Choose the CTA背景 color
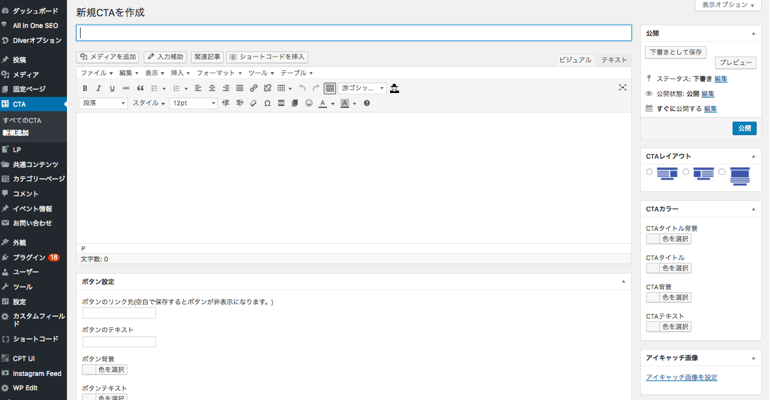 669,297
